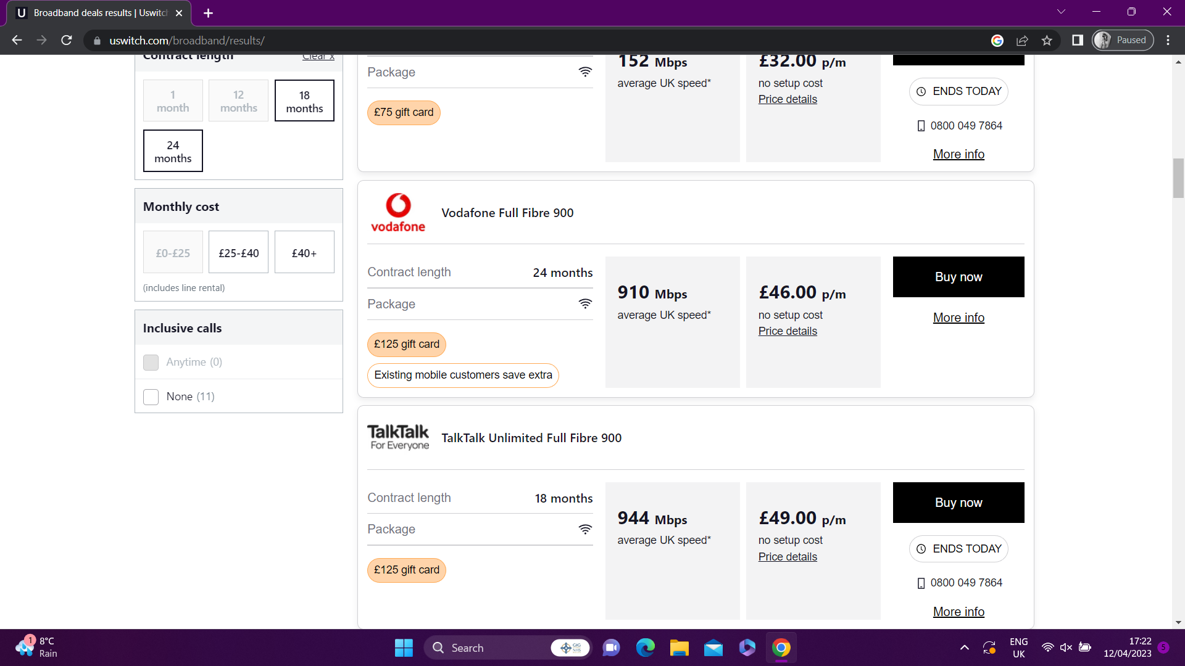
Task: Open the browser side panel icon
Action: click(1077, 41)
